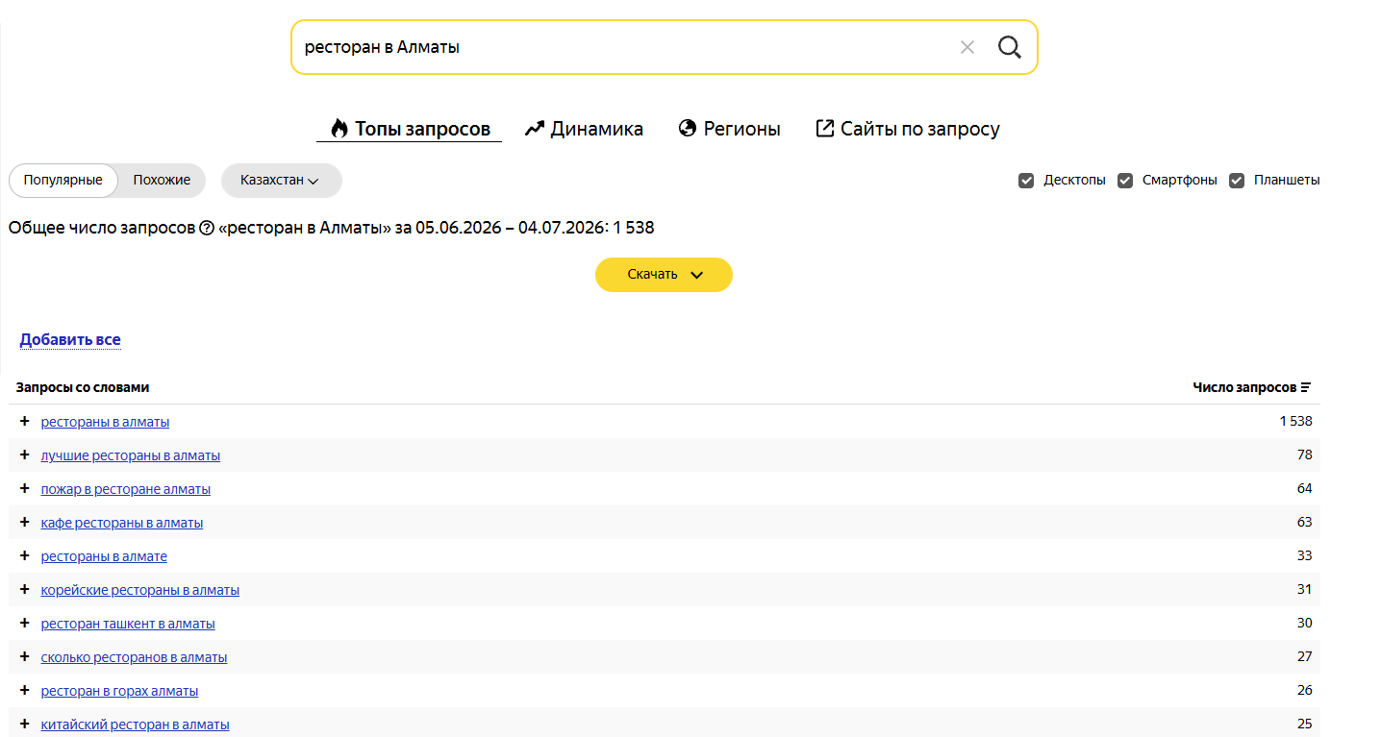The height and width of the screenshot is (737, 1381).
Task: Open the Скачать download dropdown
Action: click(664, 275)
